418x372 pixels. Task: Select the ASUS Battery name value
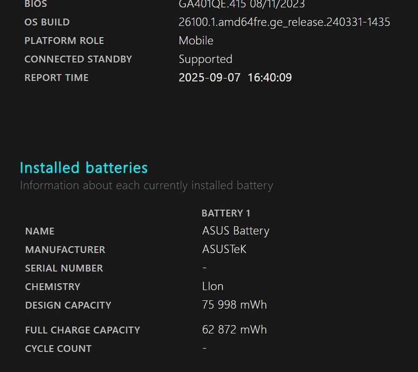236,231
